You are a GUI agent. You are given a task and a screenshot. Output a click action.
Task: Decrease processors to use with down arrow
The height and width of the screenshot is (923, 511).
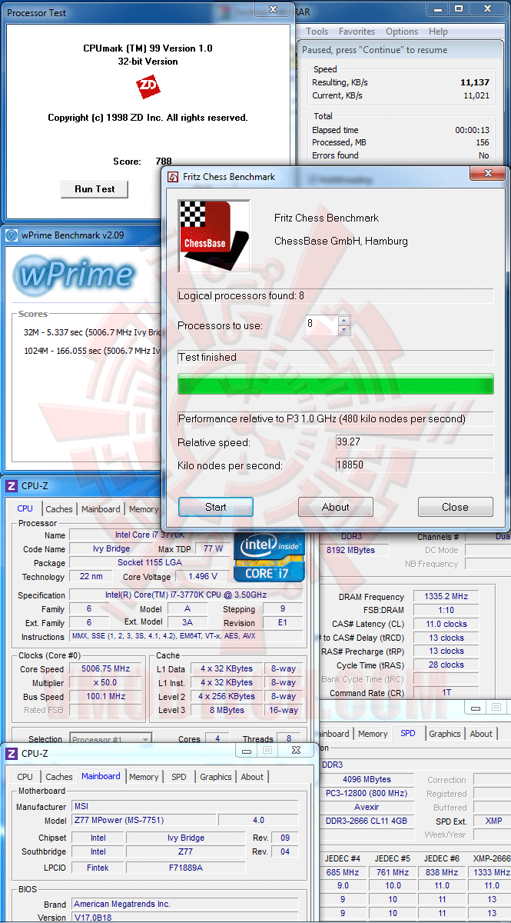coord(343,329)
